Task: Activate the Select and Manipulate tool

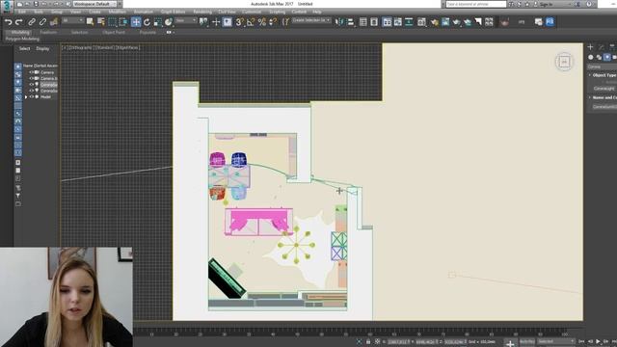Action: pyautogui.click(x=216, y=22)
